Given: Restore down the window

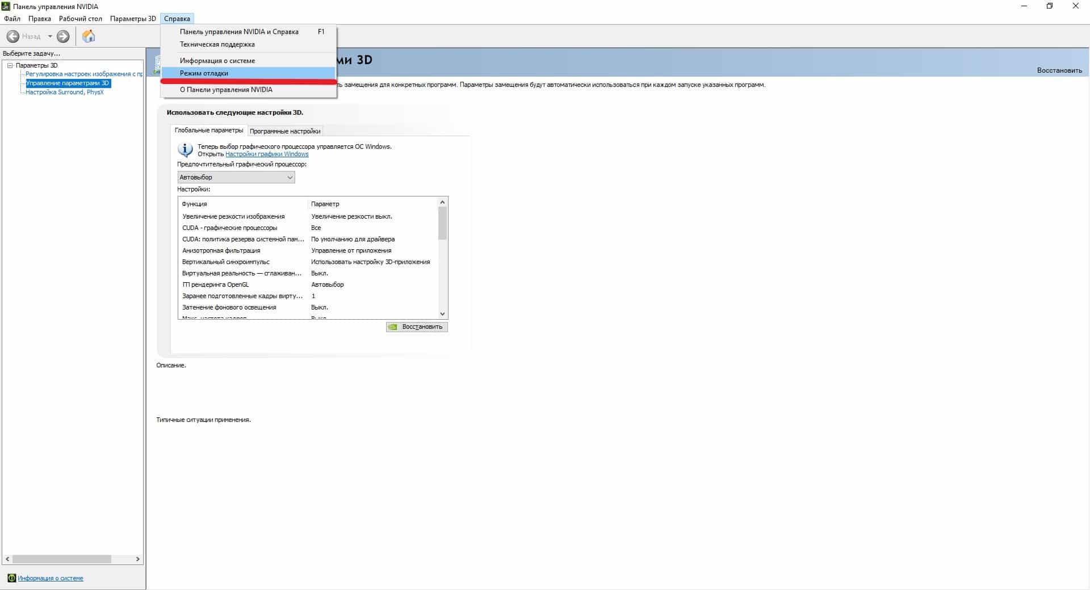Looking at the screenshot, I should [1050, 6].
